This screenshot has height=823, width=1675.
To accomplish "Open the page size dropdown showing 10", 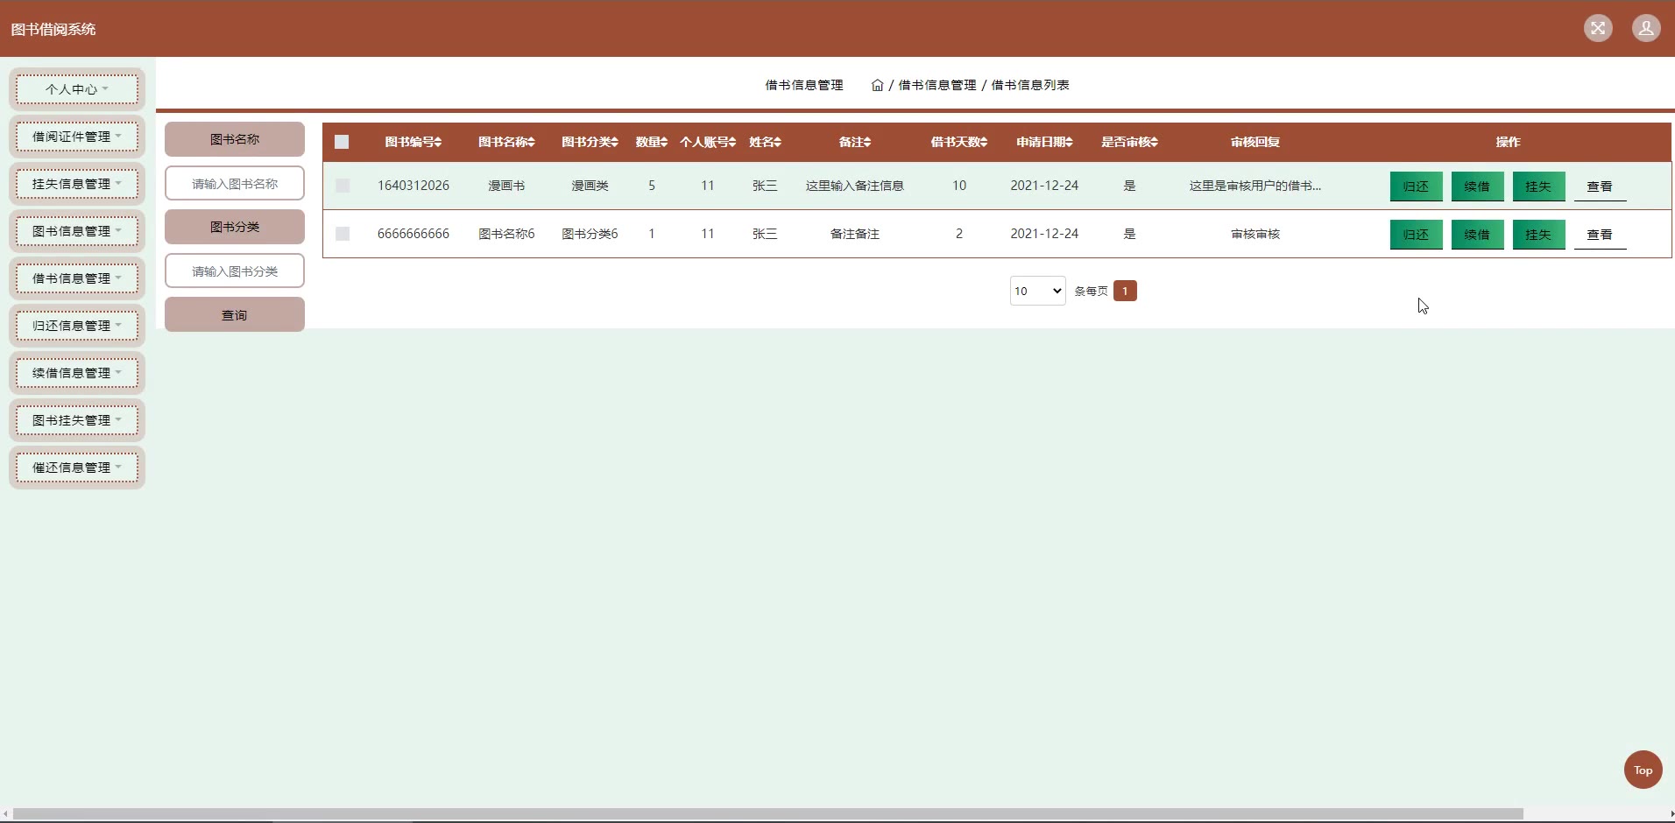I will [1037, 291].
